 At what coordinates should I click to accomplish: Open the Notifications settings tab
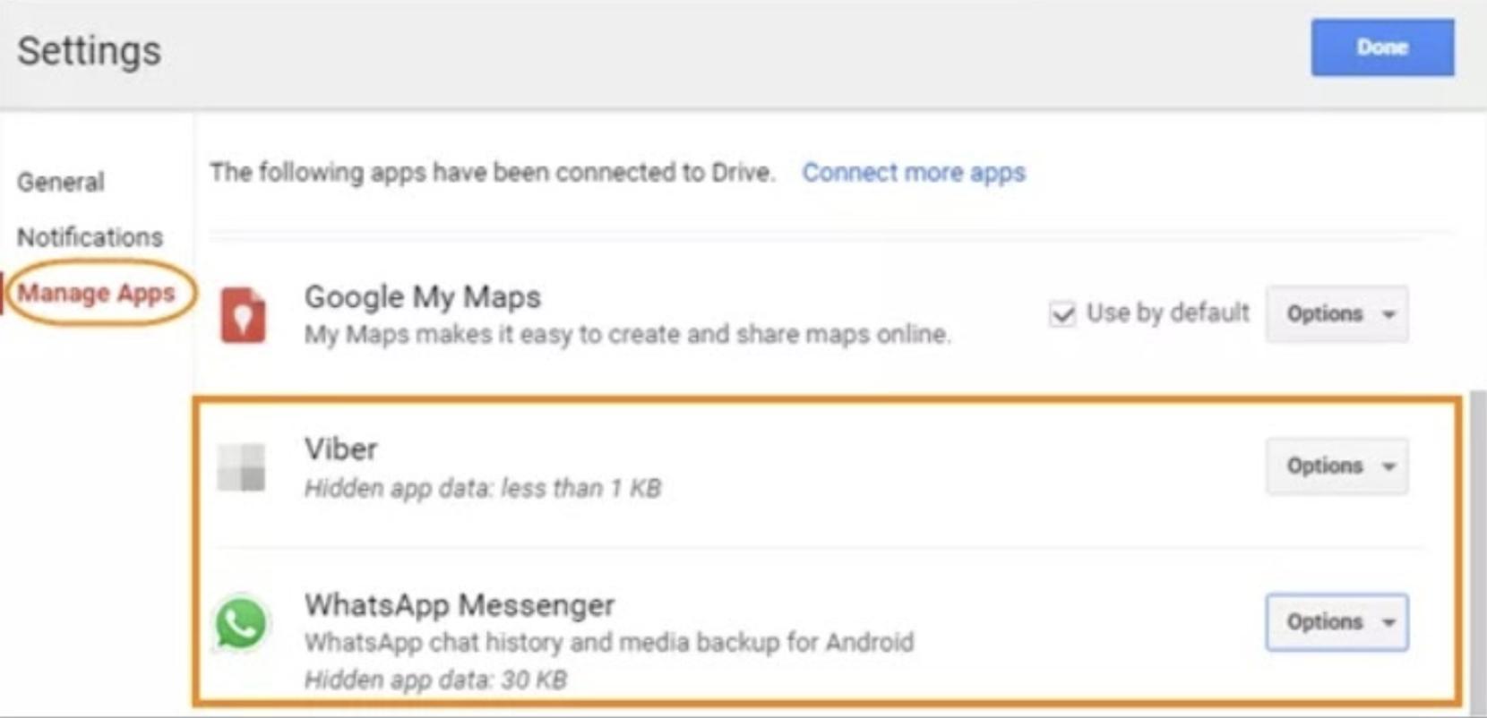(90, 237)
